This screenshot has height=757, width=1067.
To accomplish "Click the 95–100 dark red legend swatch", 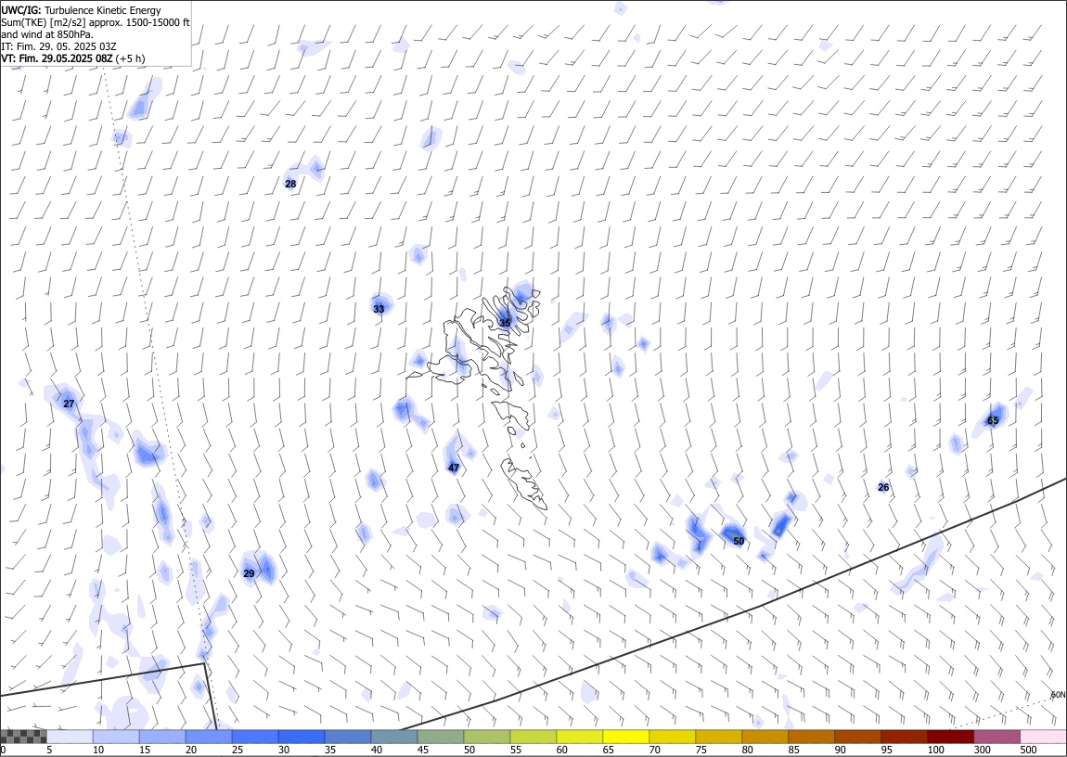I will click(904, 737).
